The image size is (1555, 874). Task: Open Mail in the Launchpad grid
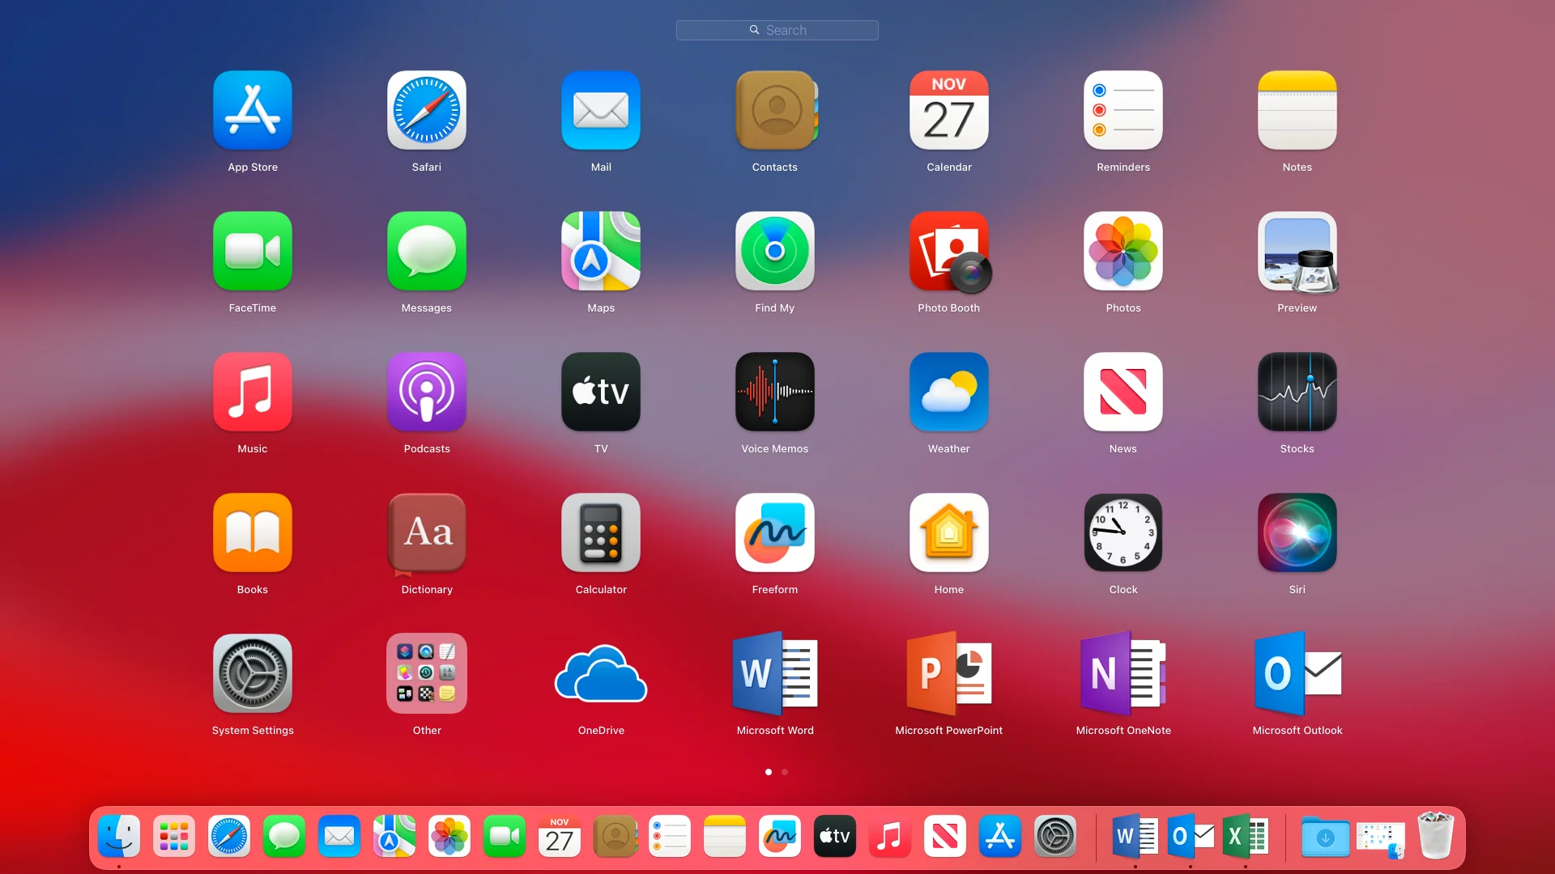601,110
